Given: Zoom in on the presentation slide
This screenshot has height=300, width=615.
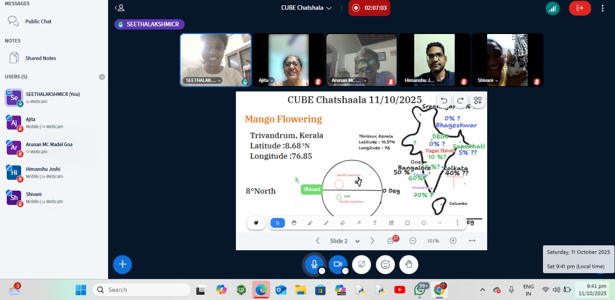Looking at the screenshot, I should pyautogui.click(x=453, y=241).
